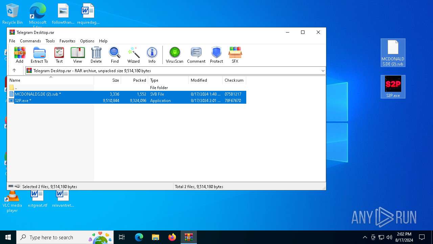Viewport: 433px width, 244px height.
Task: Click the packed size 9,324,096
Action: (138, 101)
